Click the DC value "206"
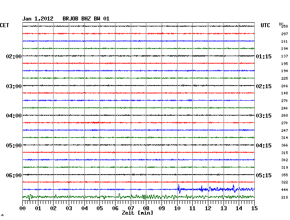The image size is (290, 220). (x=285, y=86)
